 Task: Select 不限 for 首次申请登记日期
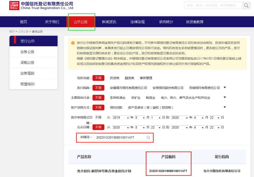(x=98, y=117)
